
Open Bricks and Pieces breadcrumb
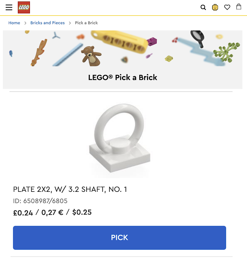pos(47,23)
